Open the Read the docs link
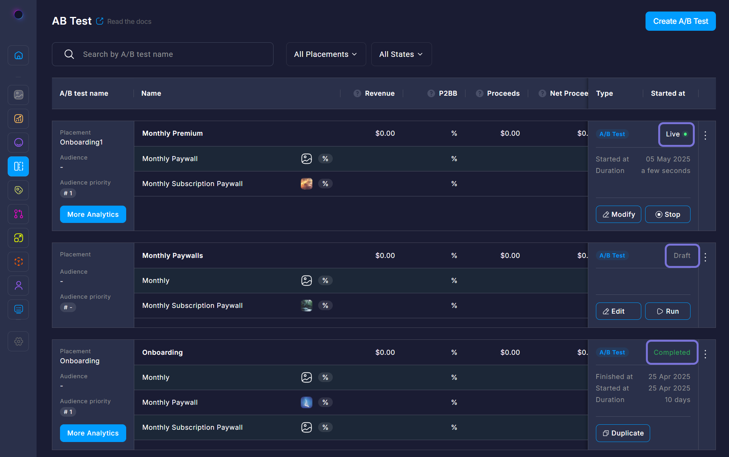The width and height of the screenshot is (729, 457). coord(129,22)
